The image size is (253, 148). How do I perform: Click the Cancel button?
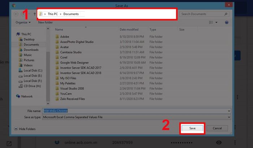[x=217, y=128]
